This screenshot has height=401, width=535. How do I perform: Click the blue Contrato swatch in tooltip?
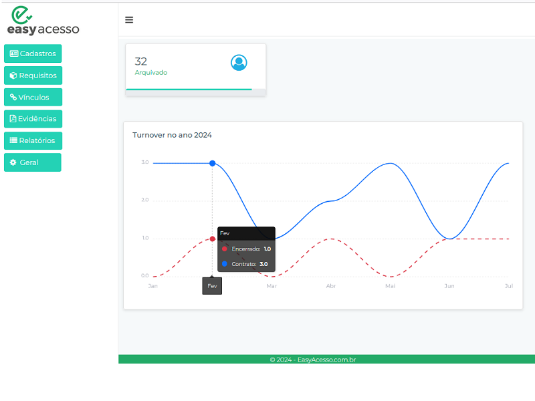pyautogui.click(x=225, y=264)
